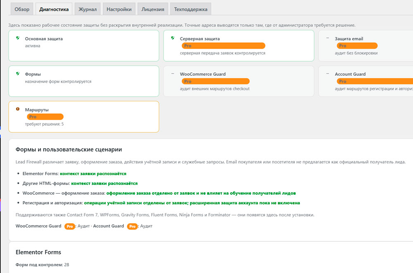Click the supported plugins note mentioning Contact Form 7

pos(165,215)
